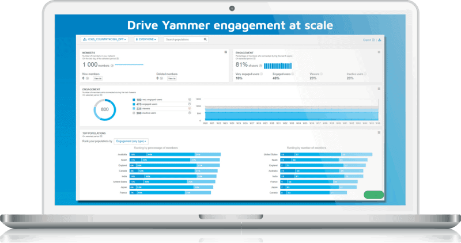Click India bar in percentage ranking
461x243 pixels.
pos(173,176)
